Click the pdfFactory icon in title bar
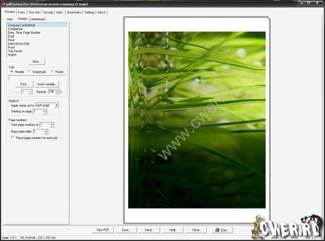 click(x=3, y=4)
